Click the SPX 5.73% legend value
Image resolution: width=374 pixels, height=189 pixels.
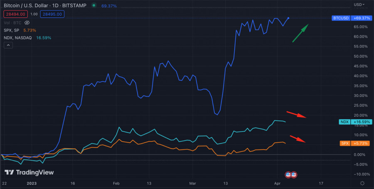[30, 30]
